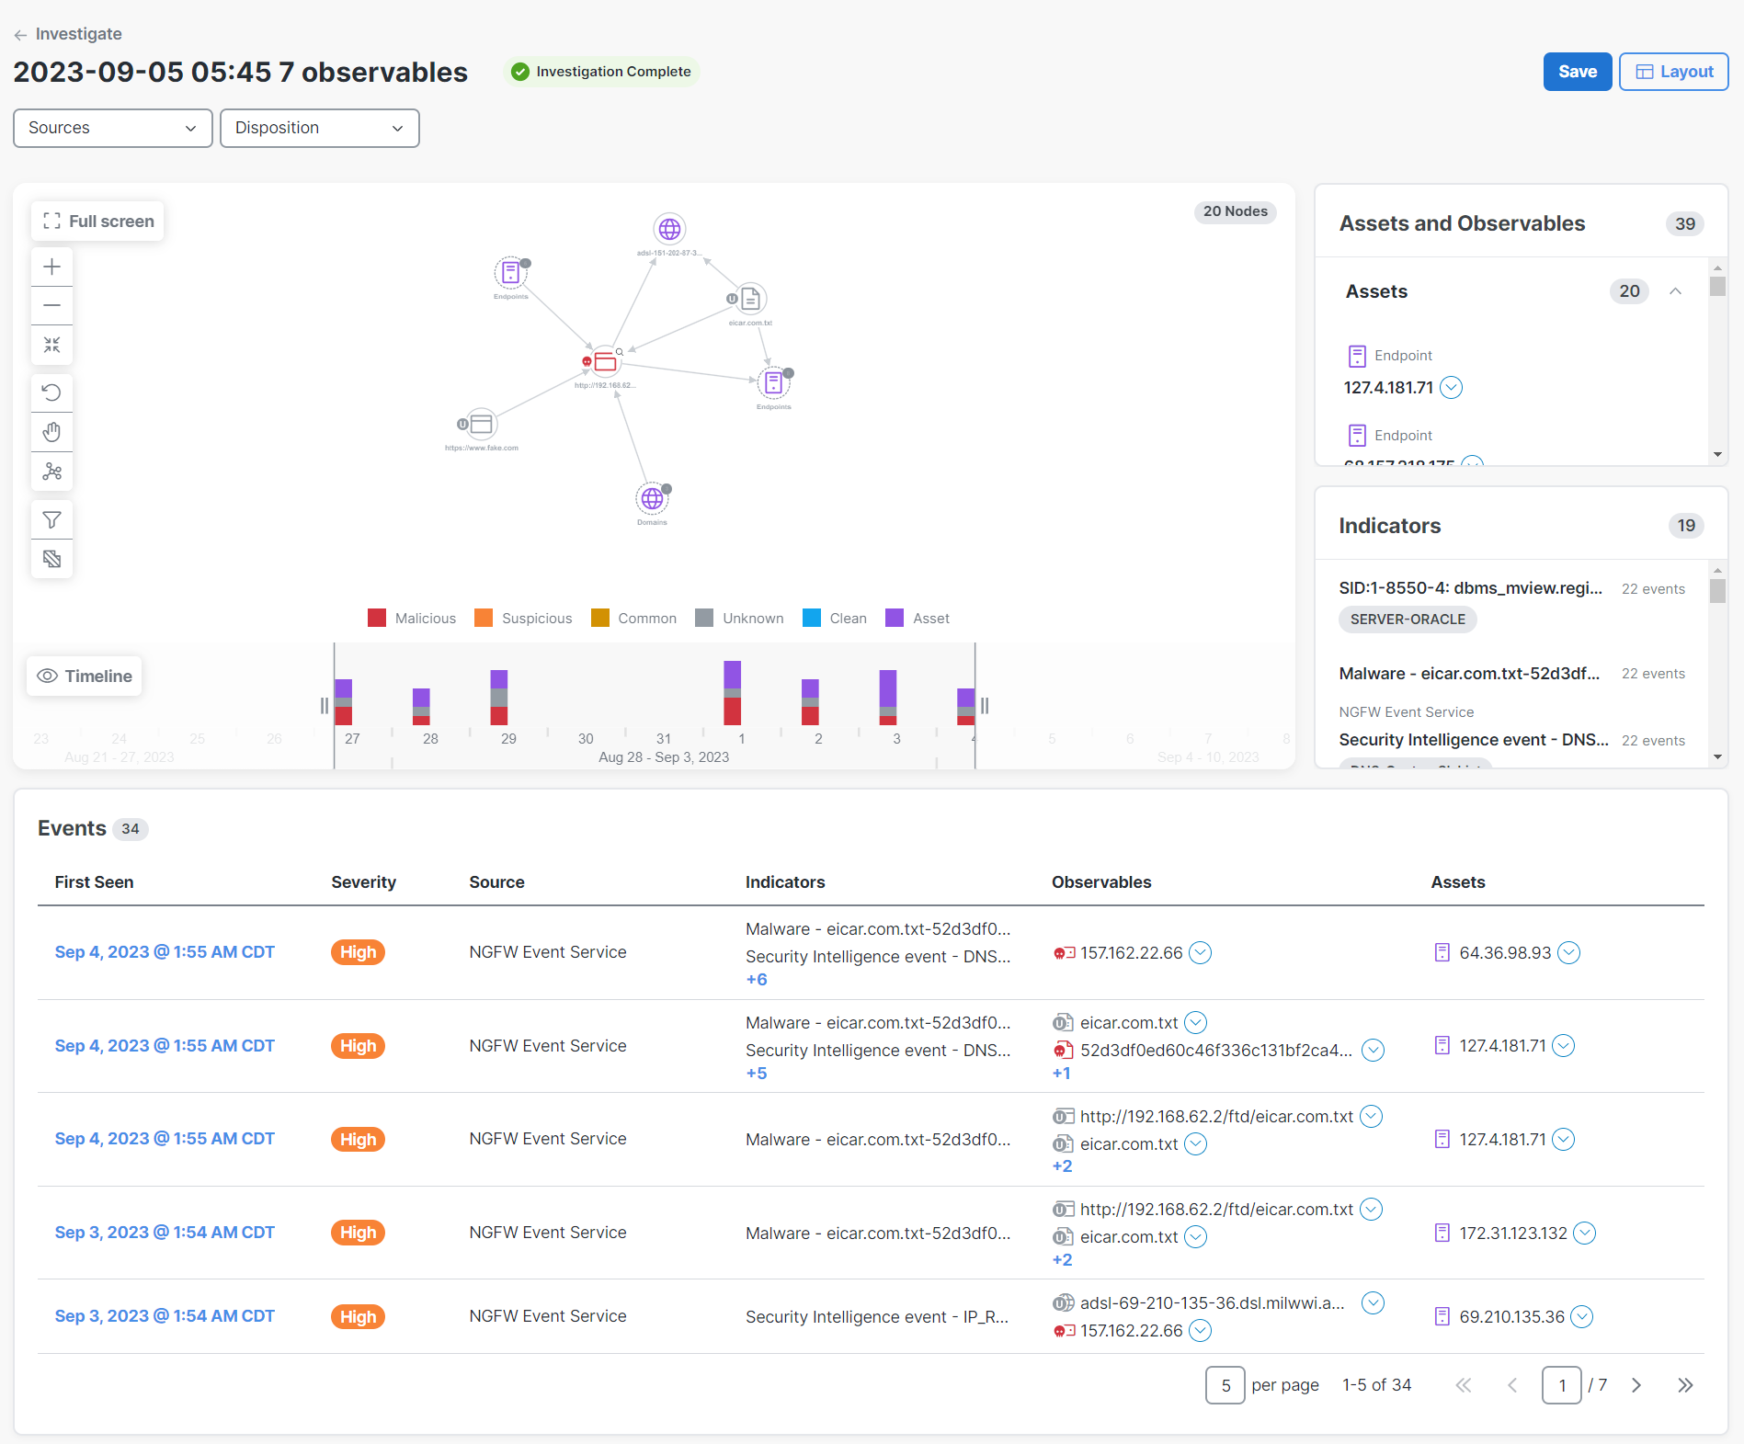Open the Sources filter dropdown

click(x=112, y=128)
